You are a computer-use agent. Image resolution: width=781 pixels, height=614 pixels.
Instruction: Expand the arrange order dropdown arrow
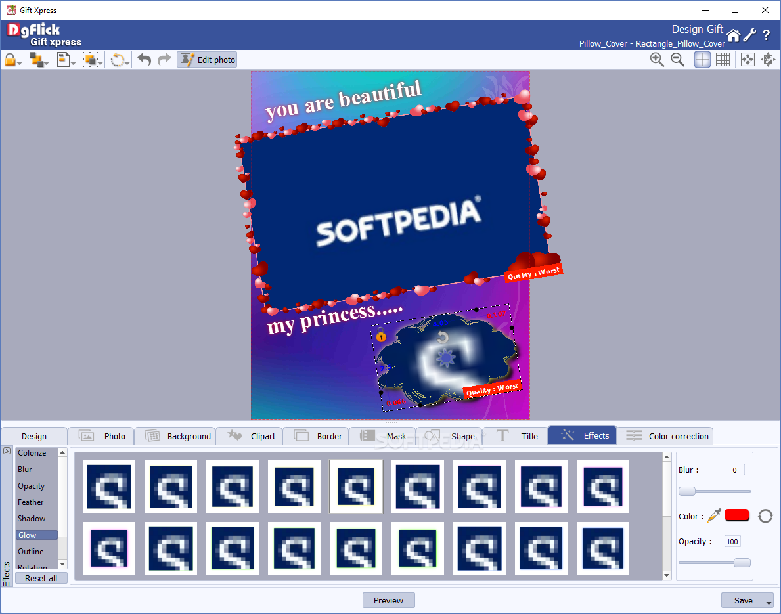click(47, 63)
